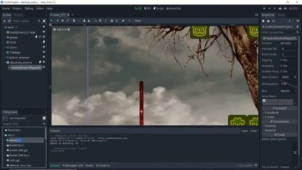
Task: Toggle visibility of TileMap node
Action: pos(44,52)
